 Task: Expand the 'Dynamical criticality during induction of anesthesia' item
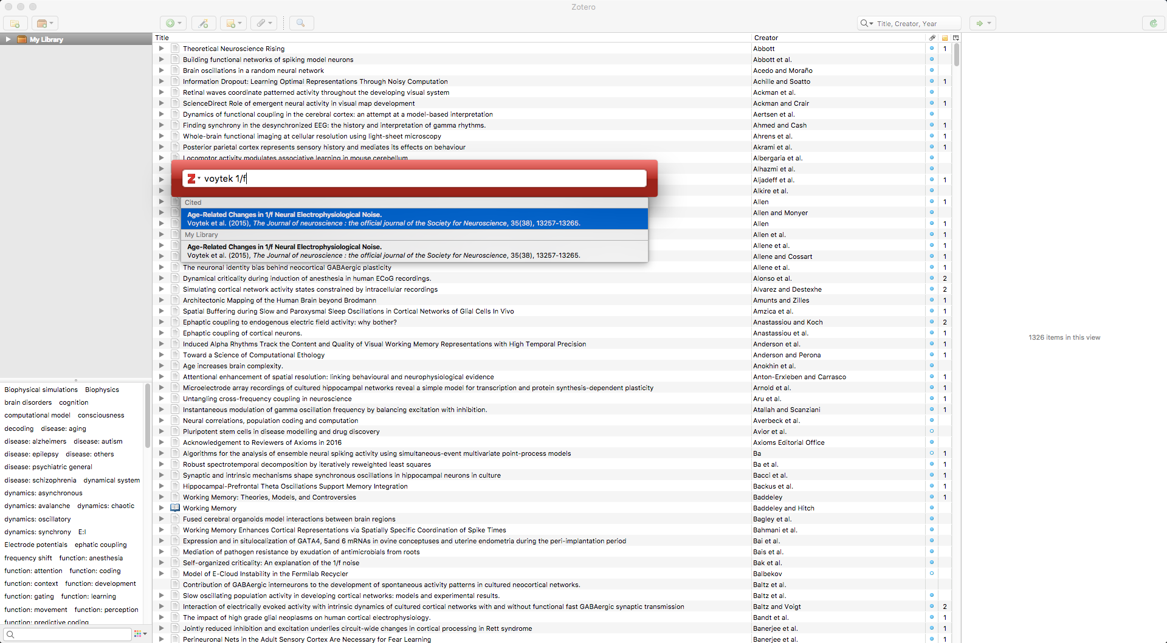pos(161,278)
